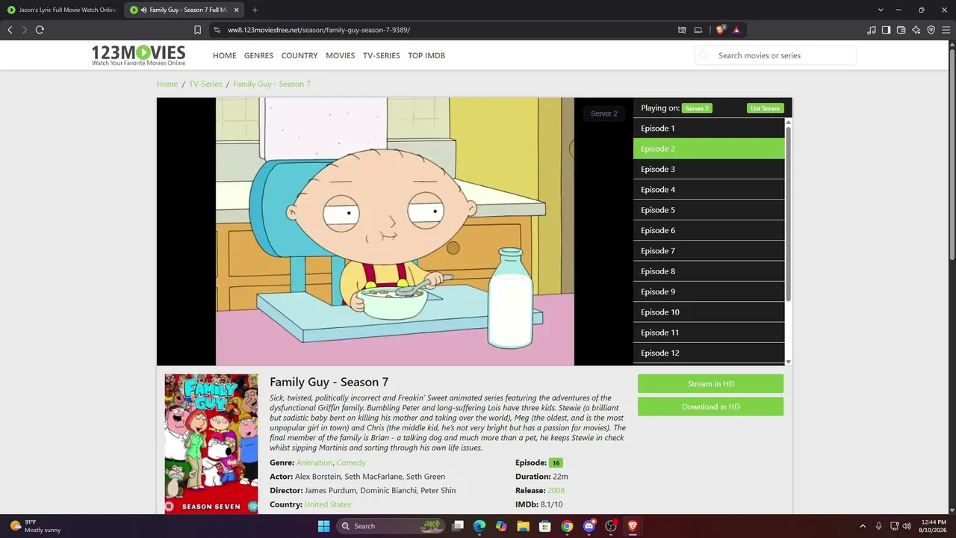Open the MOVIES navigation item

pyautogui.click(x=340, y=55)
